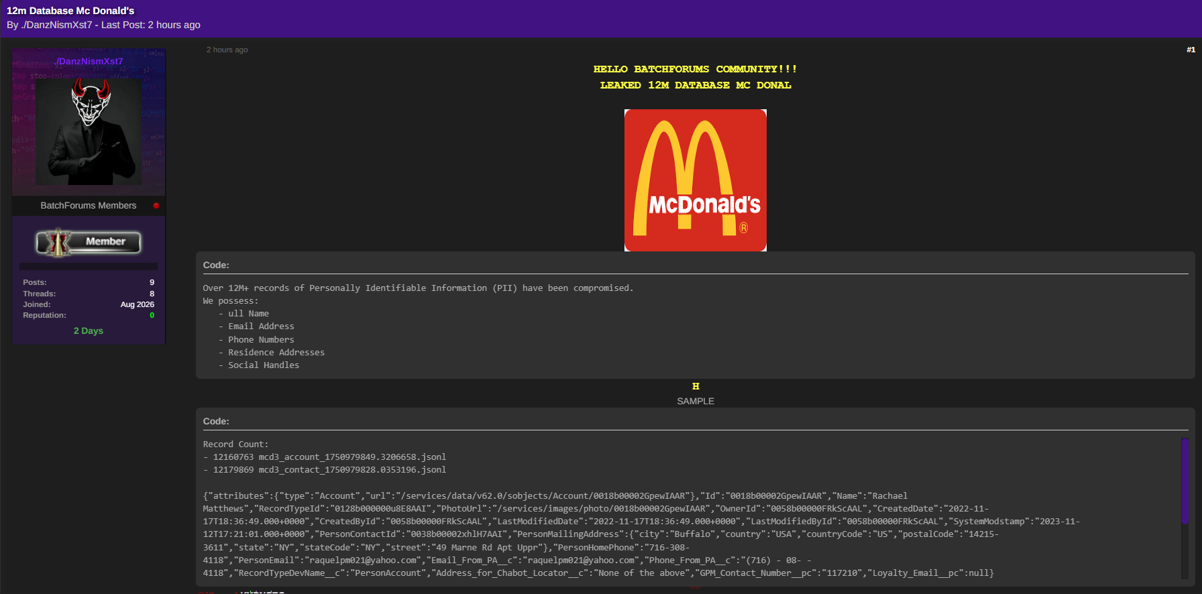The image size is (1202, 594).
Task: Click the Reputation value 0
Action: tap(152, 315)
